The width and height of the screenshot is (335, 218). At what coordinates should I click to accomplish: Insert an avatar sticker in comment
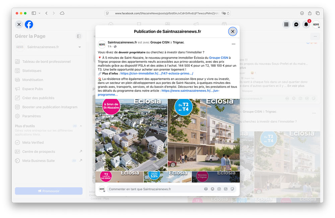(206, 189)
